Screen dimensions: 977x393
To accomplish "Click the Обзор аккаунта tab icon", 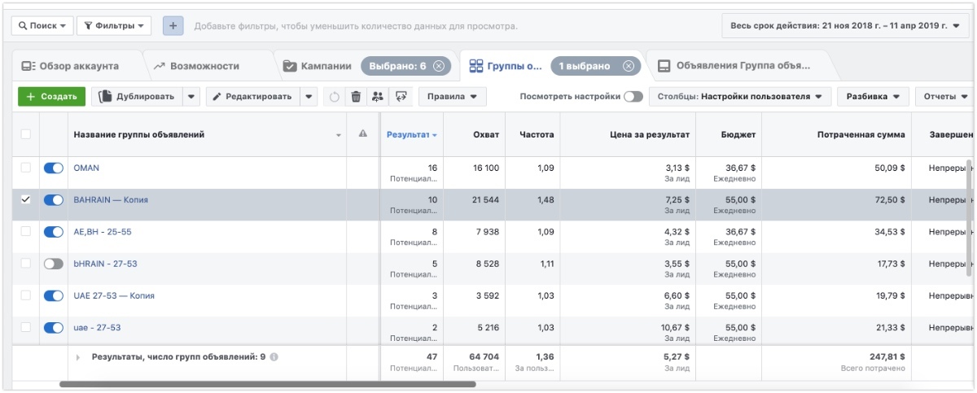I will tap(28, 66).
